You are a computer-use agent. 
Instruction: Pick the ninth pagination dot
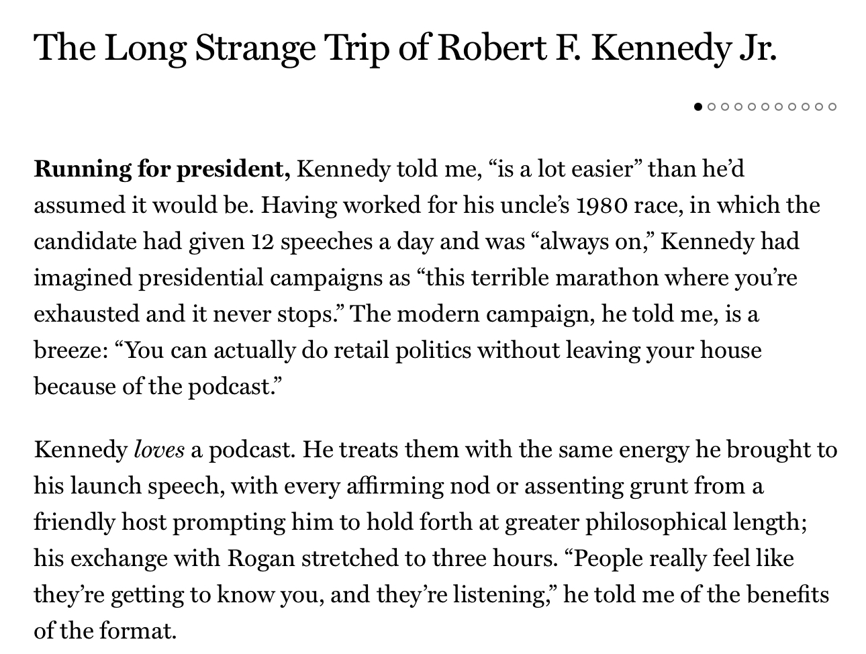point(806,106)
